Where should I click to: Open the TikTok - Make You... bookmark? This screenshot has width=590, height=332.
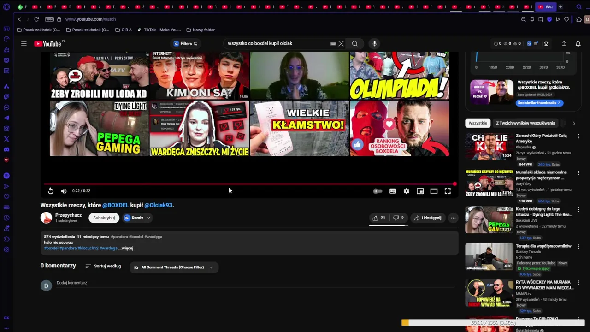coord(159,30)
